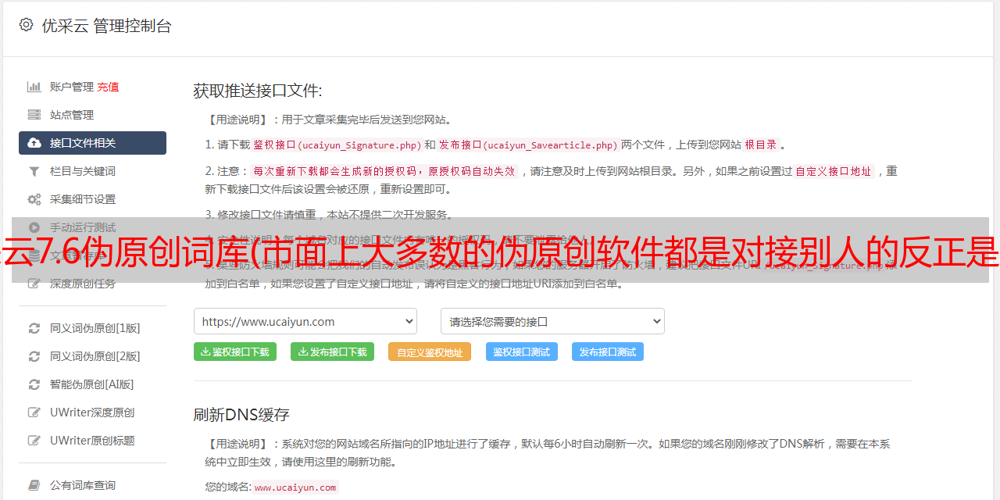Click the cloud upload icon for 接口文件相关
The image size is (1000, 500).
(x=34, y=143)
